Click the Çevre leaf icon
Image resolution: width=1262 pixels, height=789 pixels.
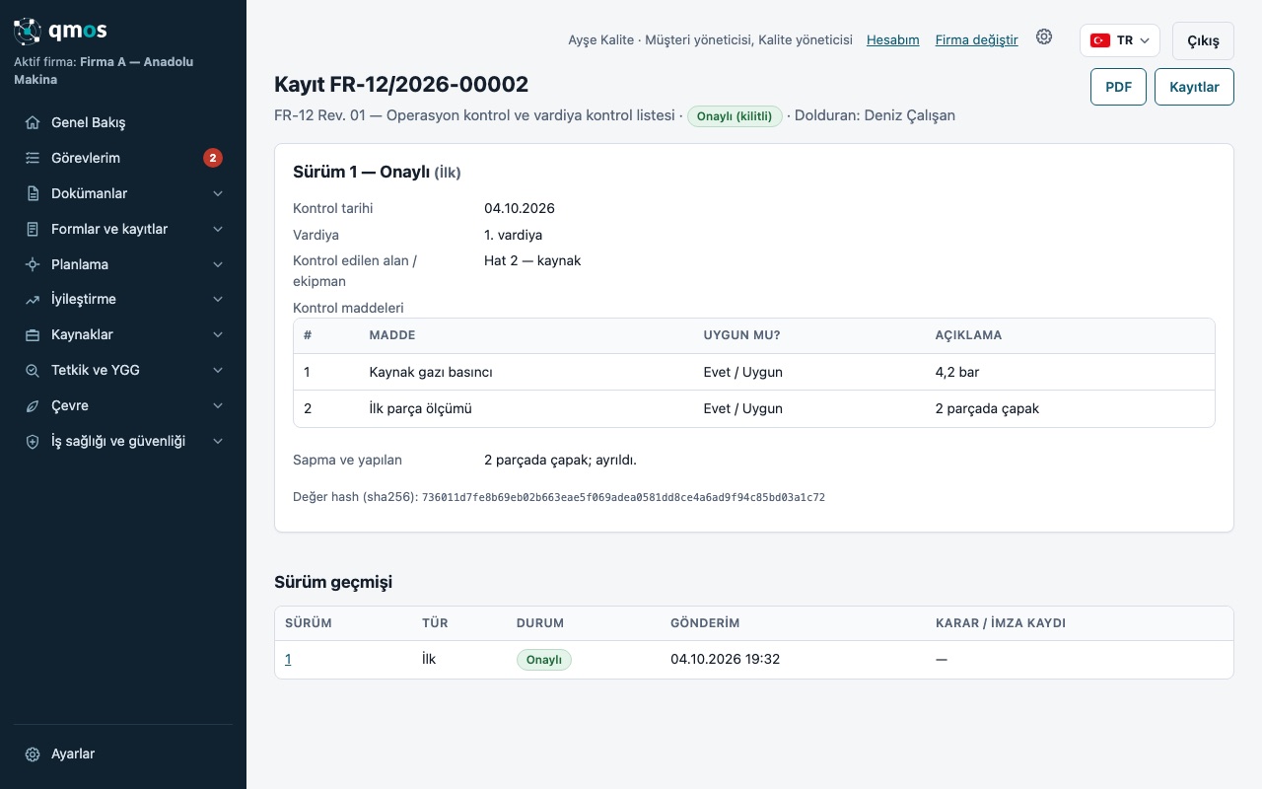pos(33,406)
